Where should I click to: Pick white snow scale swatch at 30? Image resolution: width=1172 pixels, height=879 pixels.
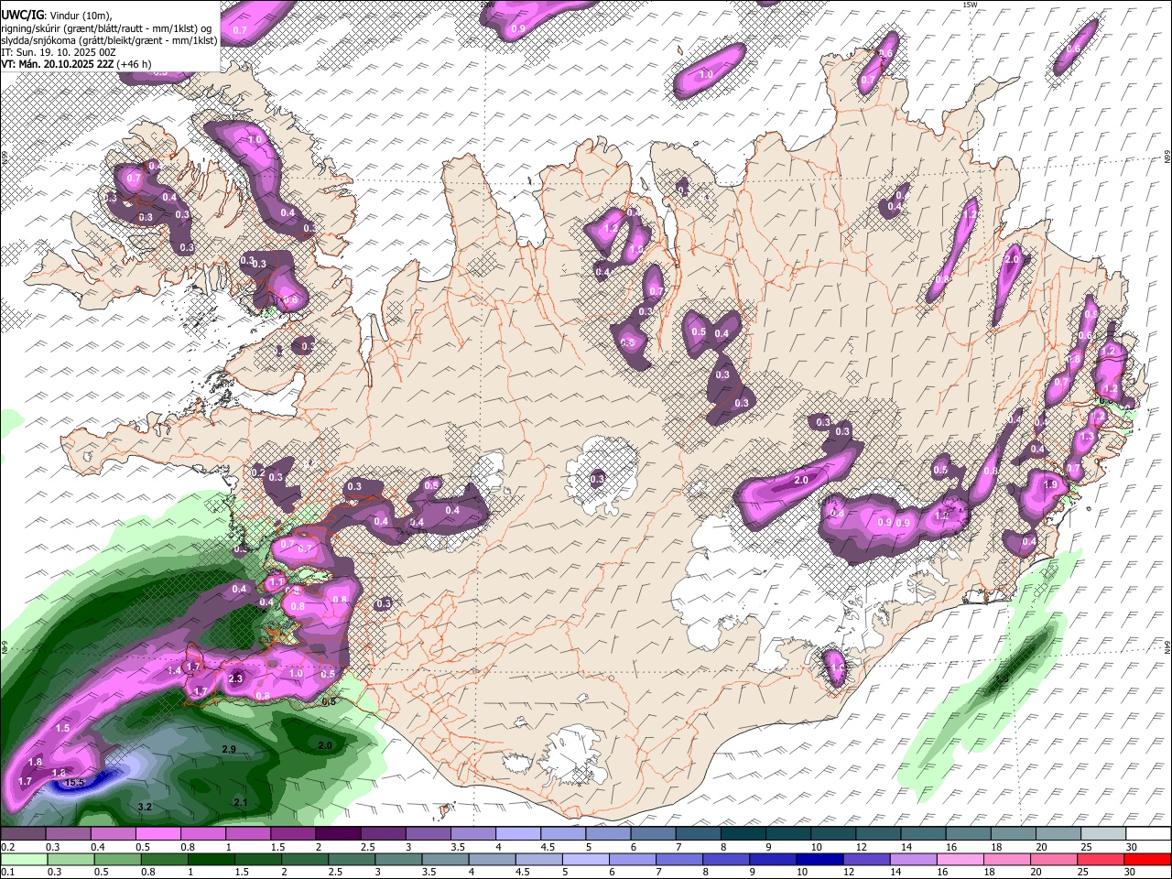click(x=1147, y=833)
